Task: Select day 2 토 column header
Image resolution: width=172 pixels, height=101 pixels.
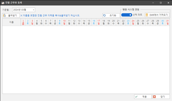Action: tap(28, 22)
